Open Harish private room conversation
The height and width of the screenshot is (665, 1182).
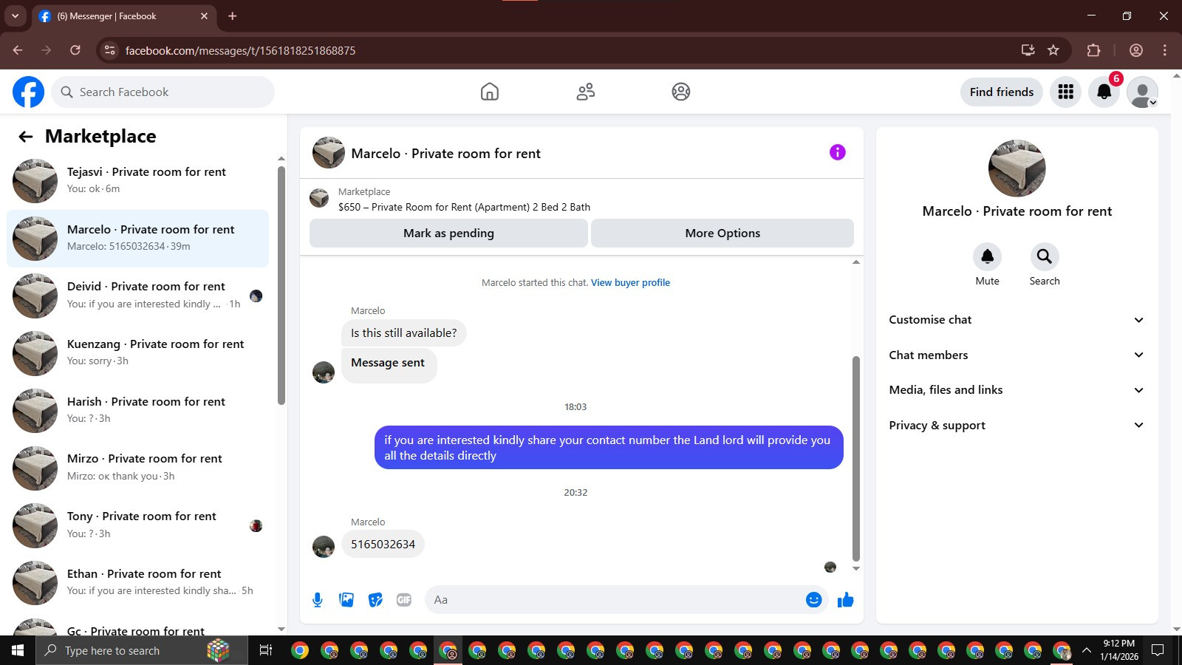pyautogui.click(x=138, y=410)
